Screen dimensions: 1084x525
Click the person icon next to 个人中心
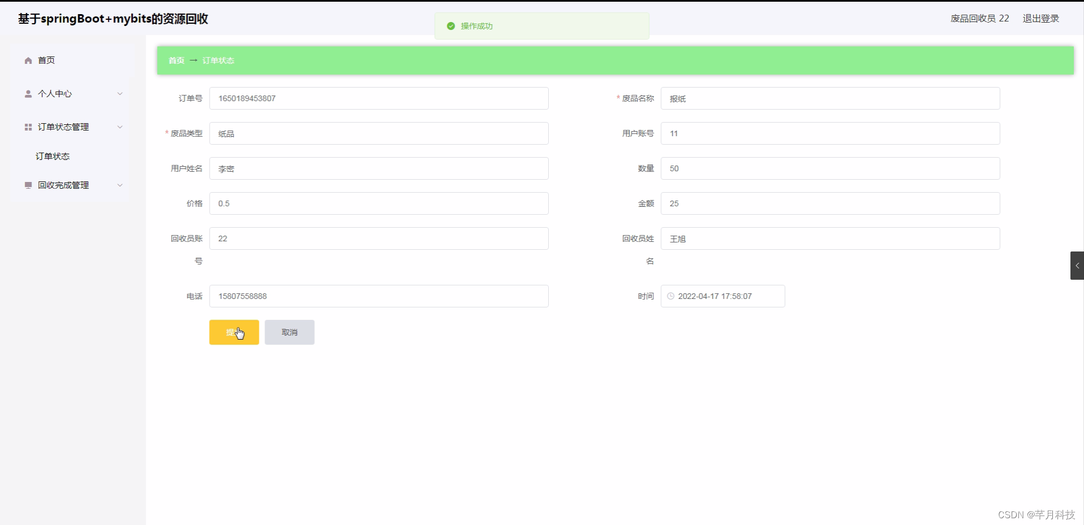[x=27, y=94]
